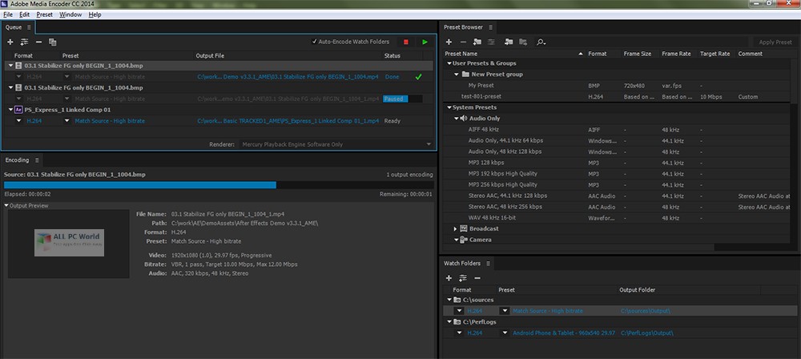
Task: Open format dropdown for C:\PerfLogs H.264 row
Action: point(459,333)
